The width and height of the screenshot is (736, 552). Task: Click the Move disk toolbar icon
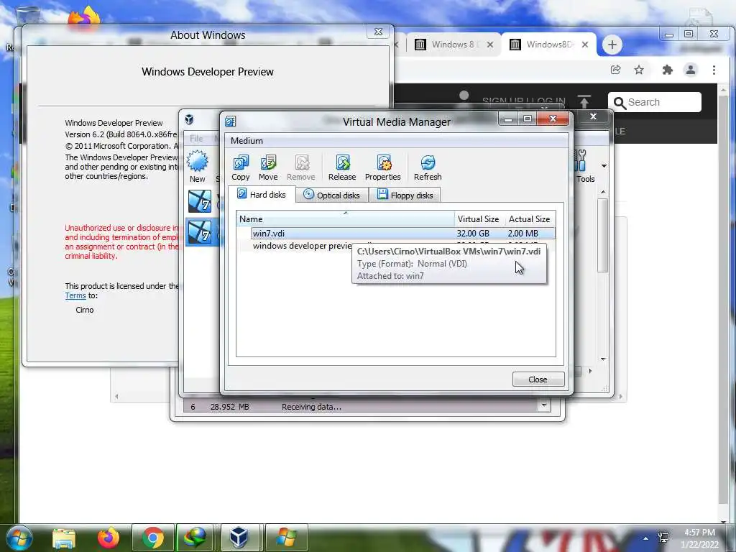268,167
